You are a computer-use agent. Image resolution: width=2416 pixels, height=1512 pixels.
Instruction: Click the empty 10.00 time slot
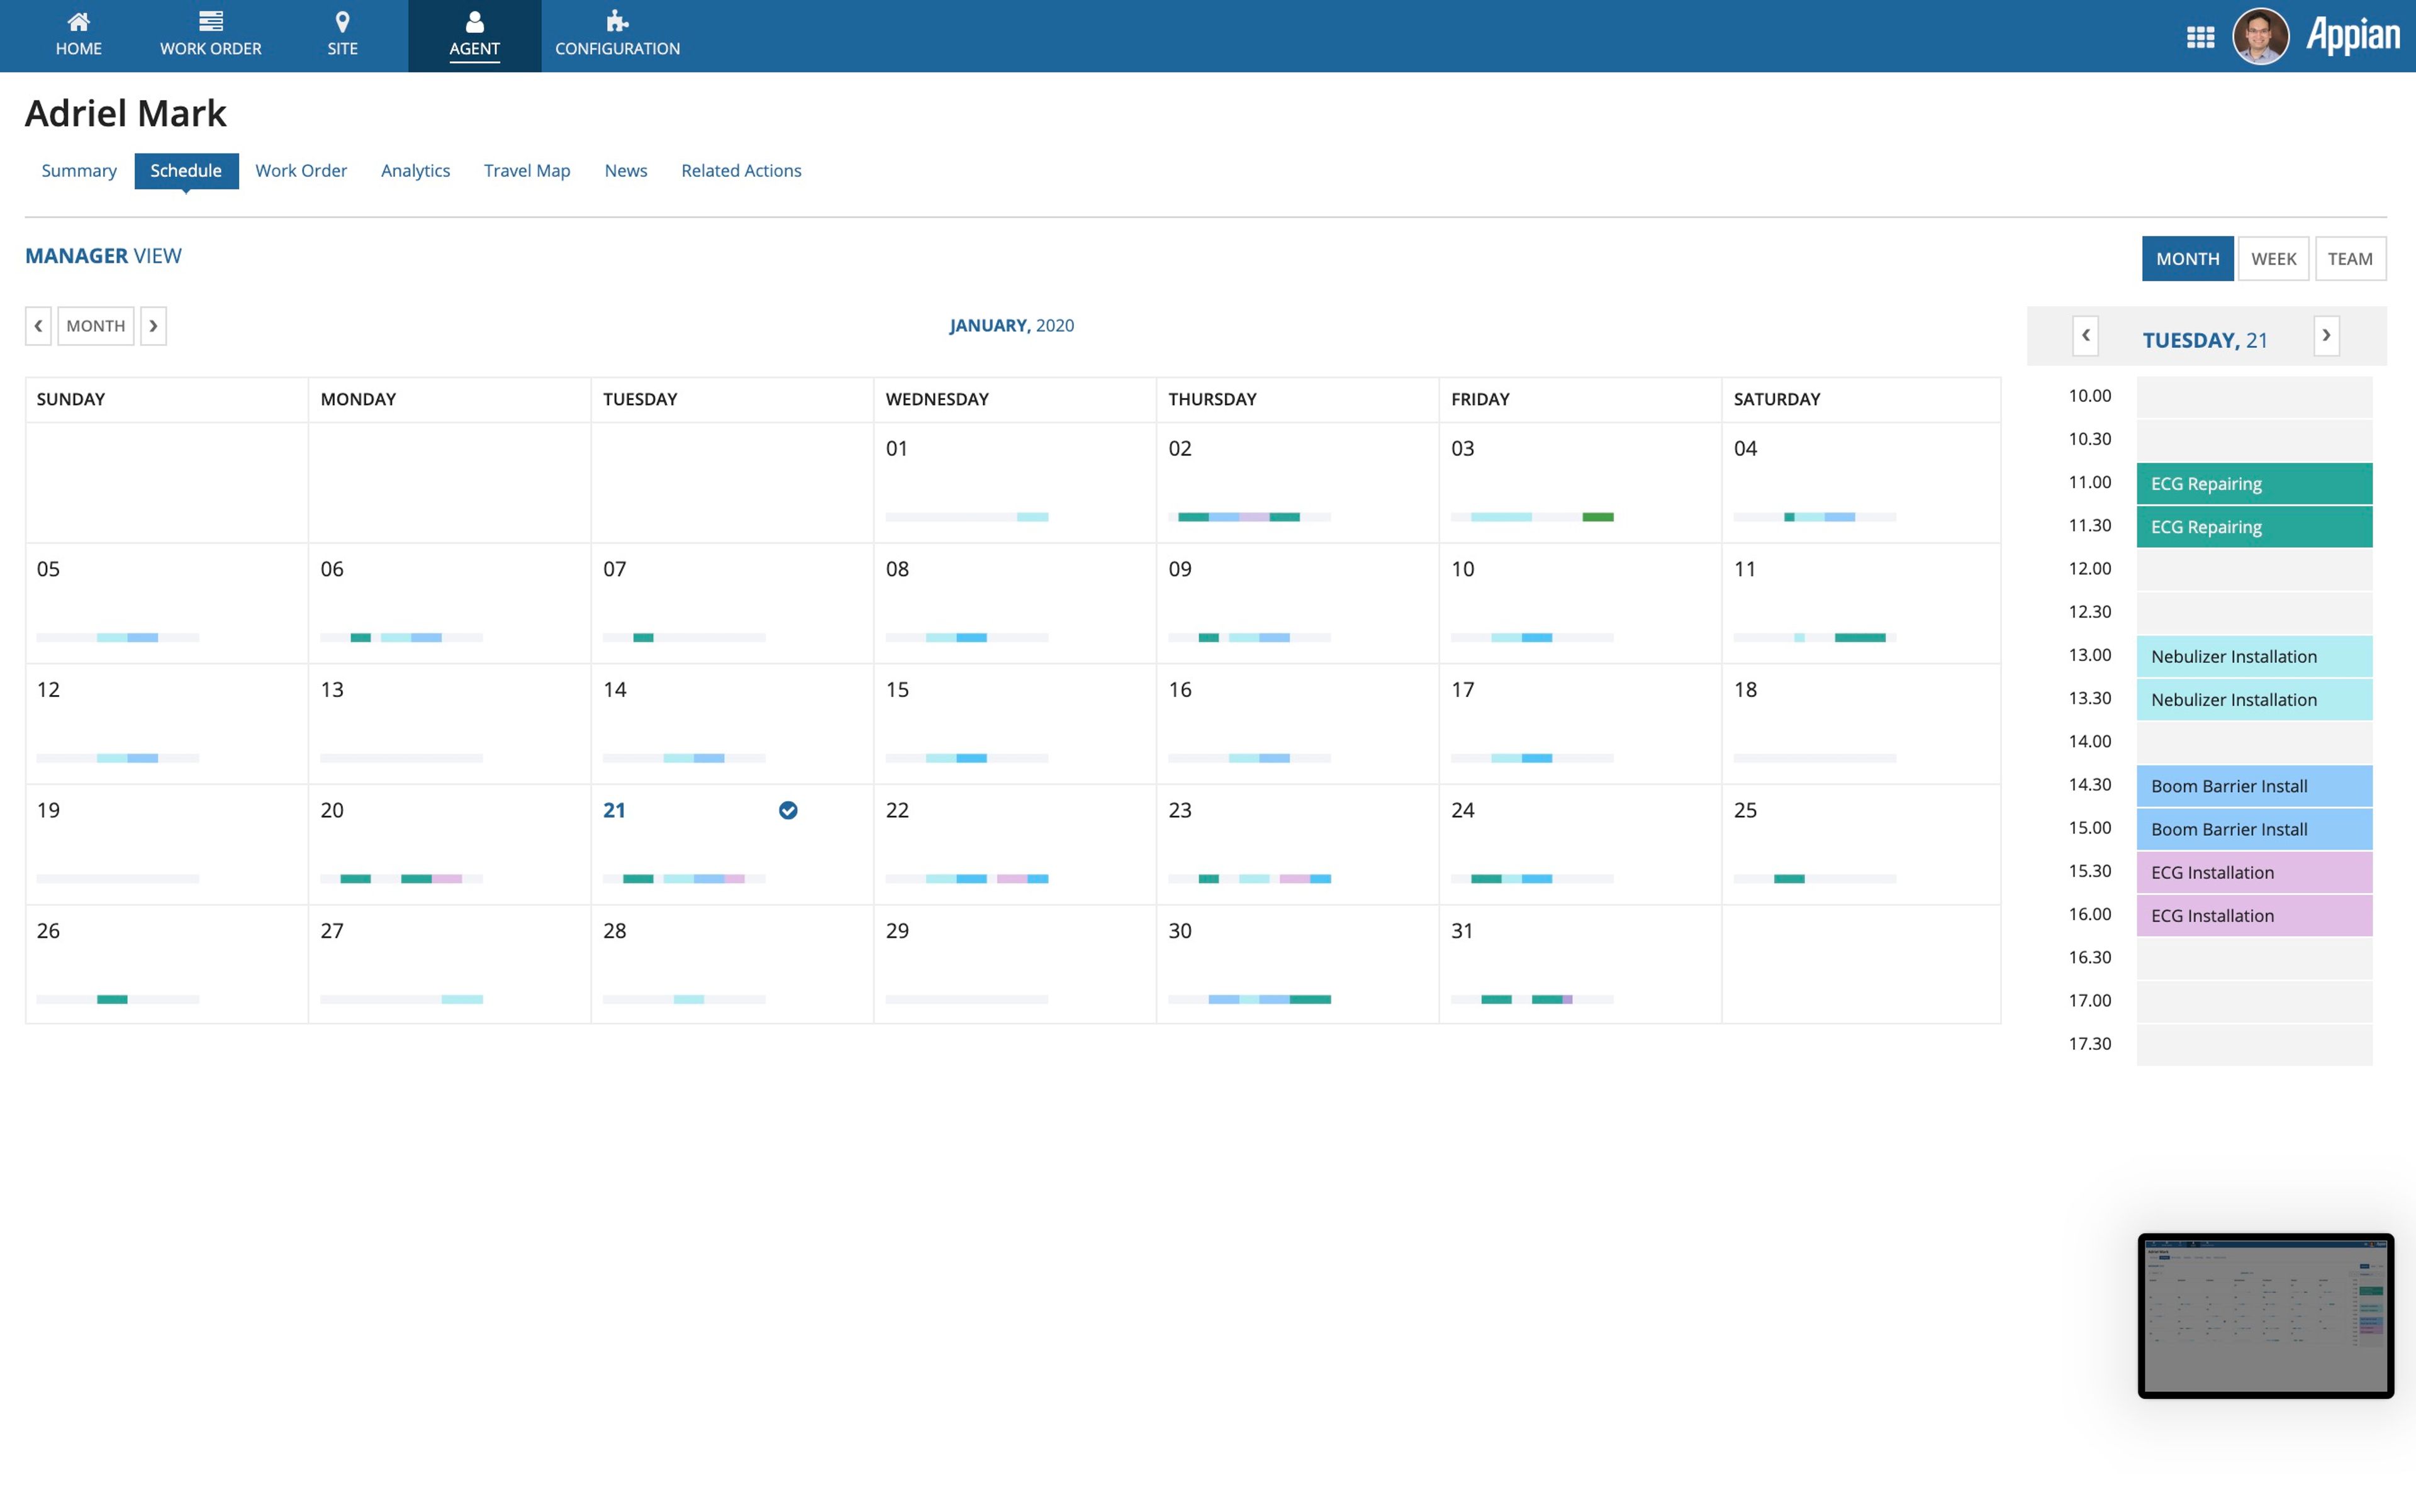pos(2254,397)
